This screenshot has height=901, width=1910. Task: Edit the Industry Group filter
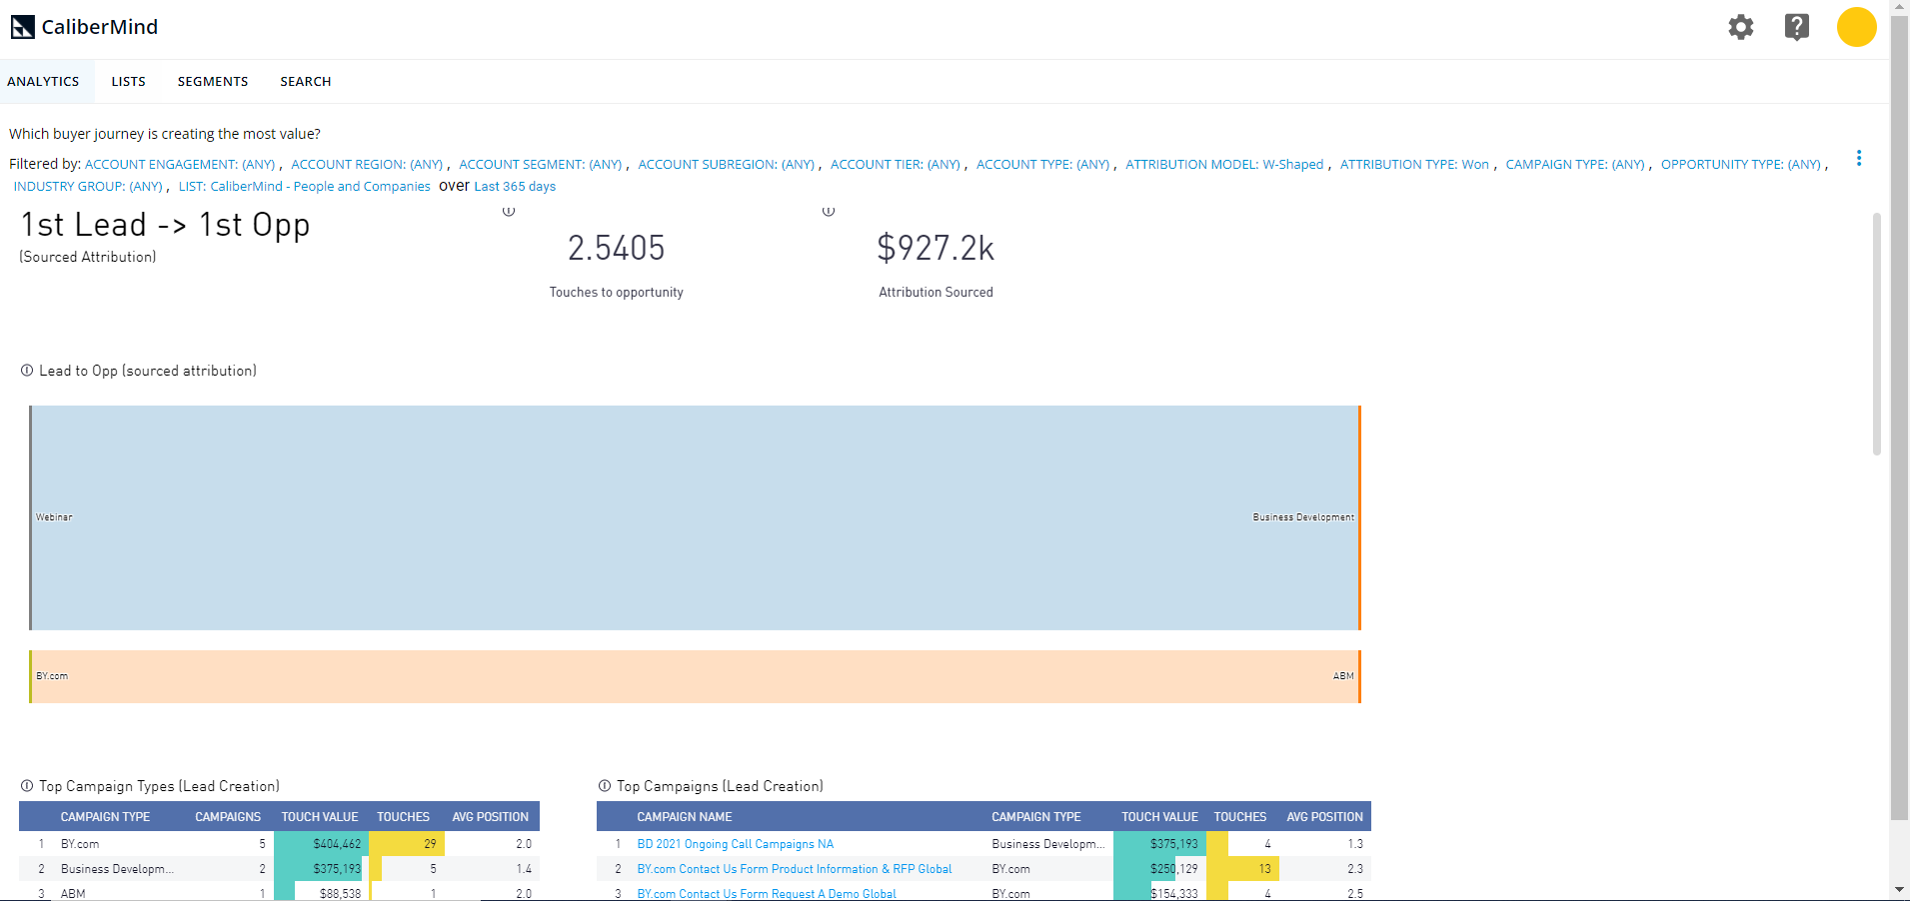click(88, 187)
